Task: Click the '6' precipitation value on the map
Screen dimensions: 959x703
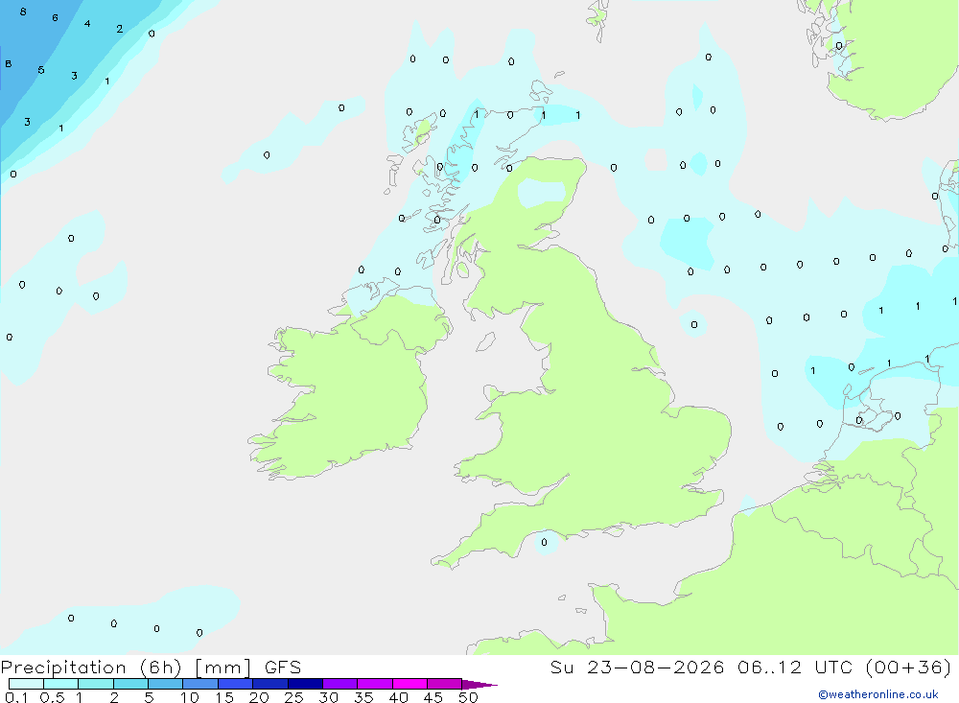Action: pyautogui.click(x=55, y=18)
